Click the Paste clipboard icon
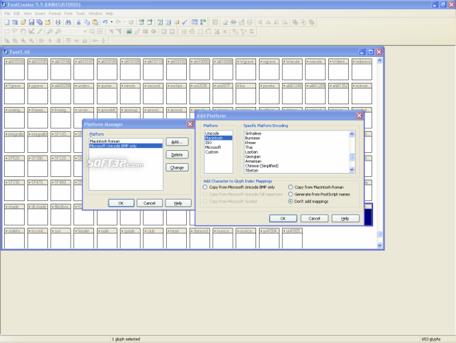The height and width of the screenshot is (343, 456). (95, 22)
